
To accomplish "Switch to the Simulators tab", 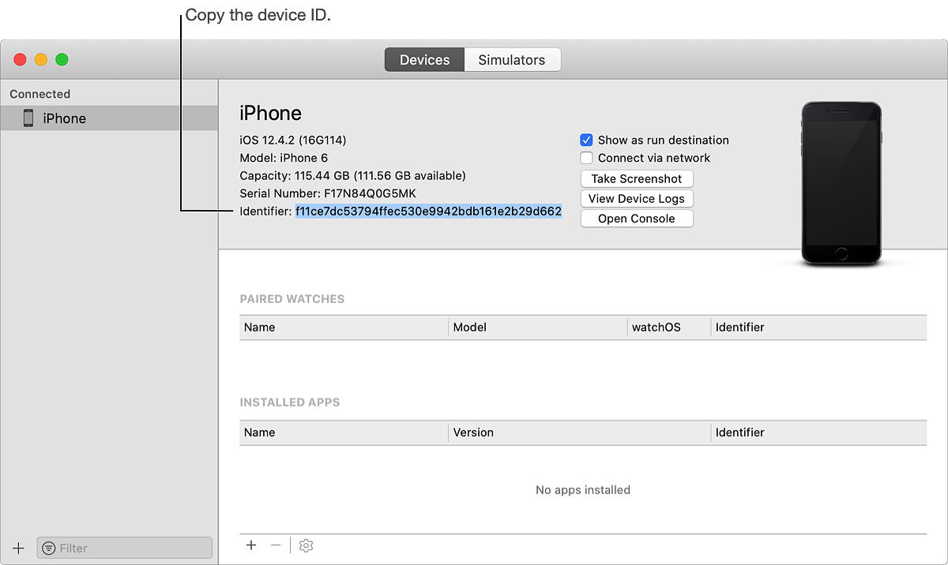I will click(512, 60).
